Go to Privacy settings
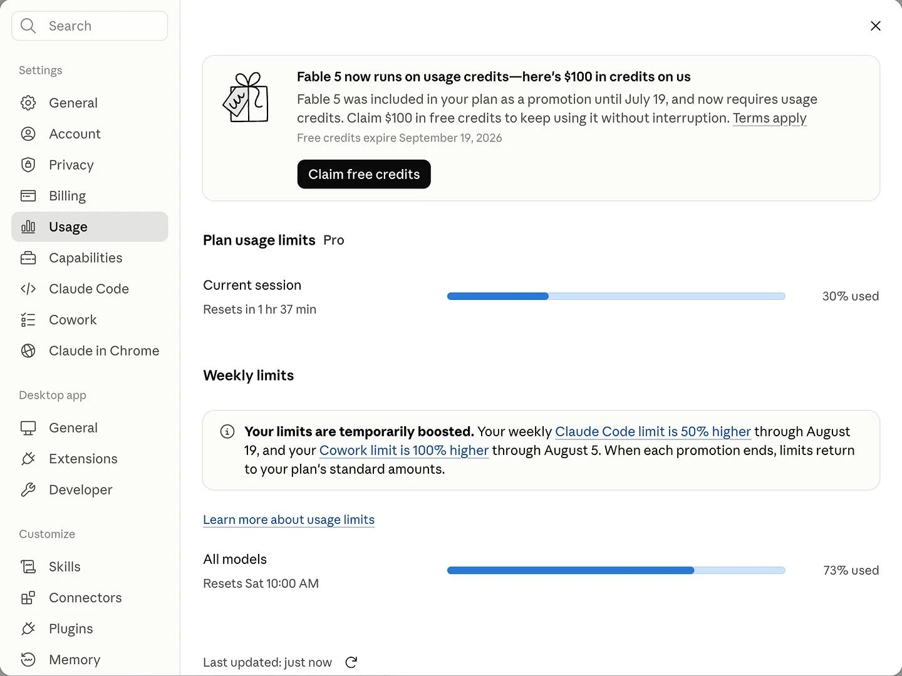The height and width of the screenshot is (676, 902). pos(90,165)
